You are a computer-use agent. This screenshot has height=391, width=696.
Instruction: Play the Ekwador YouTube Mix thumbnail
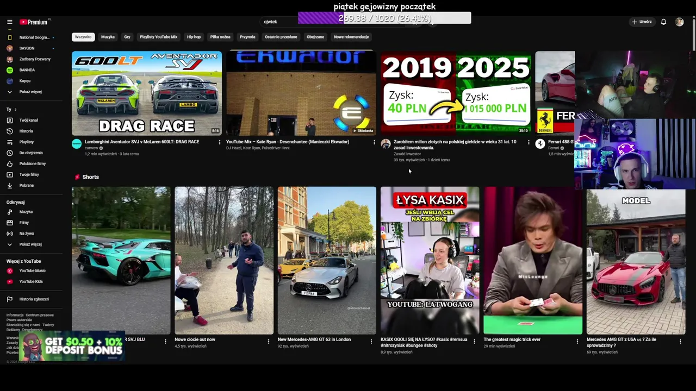(x=301, y=93)
